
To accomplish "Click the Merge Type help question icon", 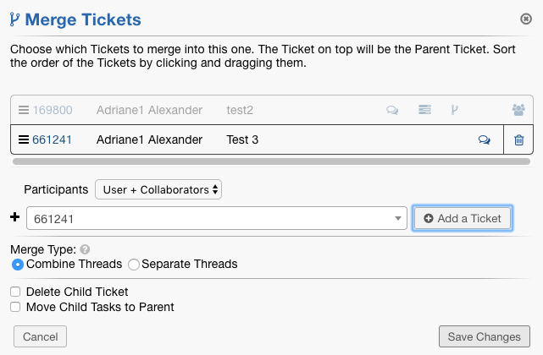I will (85, 250).
